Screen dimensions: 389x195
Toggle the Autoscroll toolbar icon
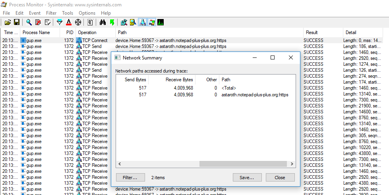tap(38, 23)
